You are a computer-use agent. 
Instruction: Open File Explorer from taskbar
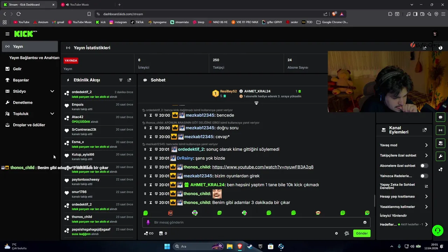230,246
